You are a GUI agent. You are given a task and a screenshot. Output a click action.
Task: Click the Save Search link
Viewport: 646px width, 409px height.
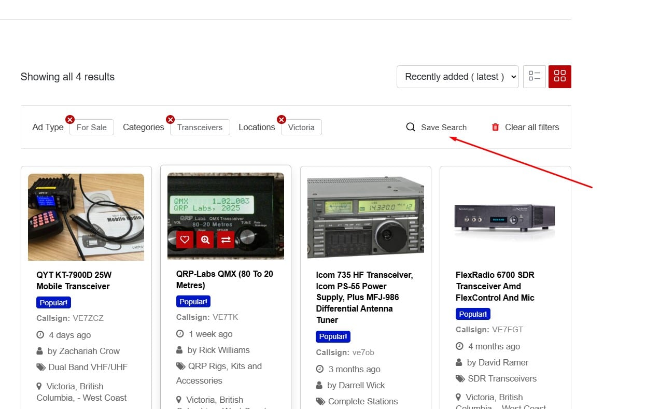click(x=444, y=127)
